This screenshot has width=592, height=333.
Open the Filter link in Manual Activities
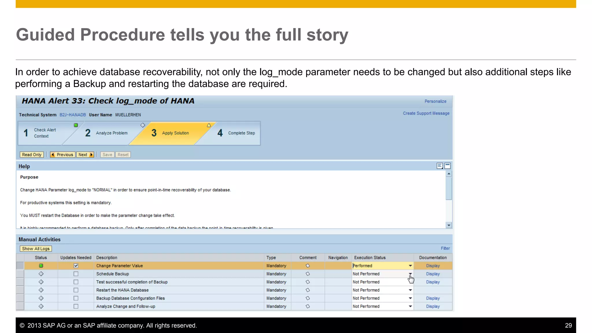[445, 248]
